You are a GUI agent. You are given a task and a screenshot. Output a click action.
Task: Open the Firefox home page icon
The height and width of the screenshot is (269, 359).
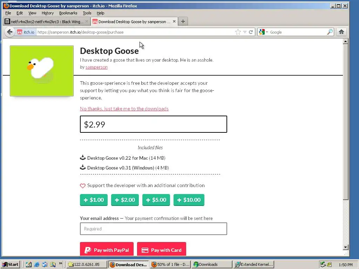pos(341,32)
